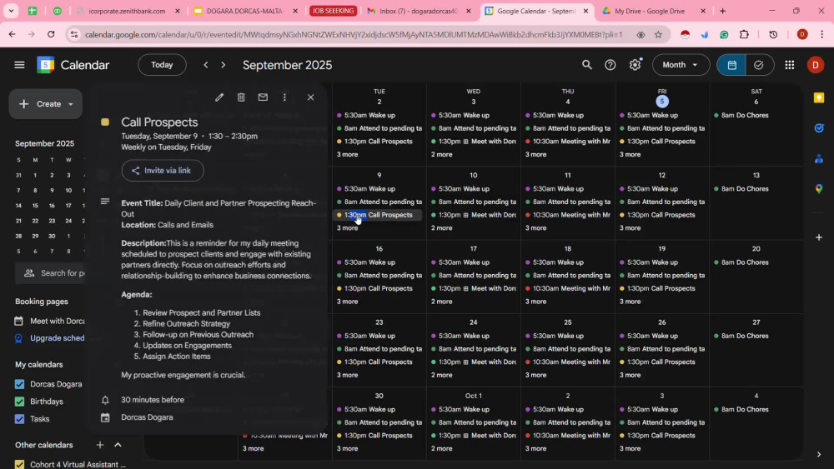Expand 3 more events on Tuesday 23
Viewport: 834px width, 469px height.
point(347,375)
